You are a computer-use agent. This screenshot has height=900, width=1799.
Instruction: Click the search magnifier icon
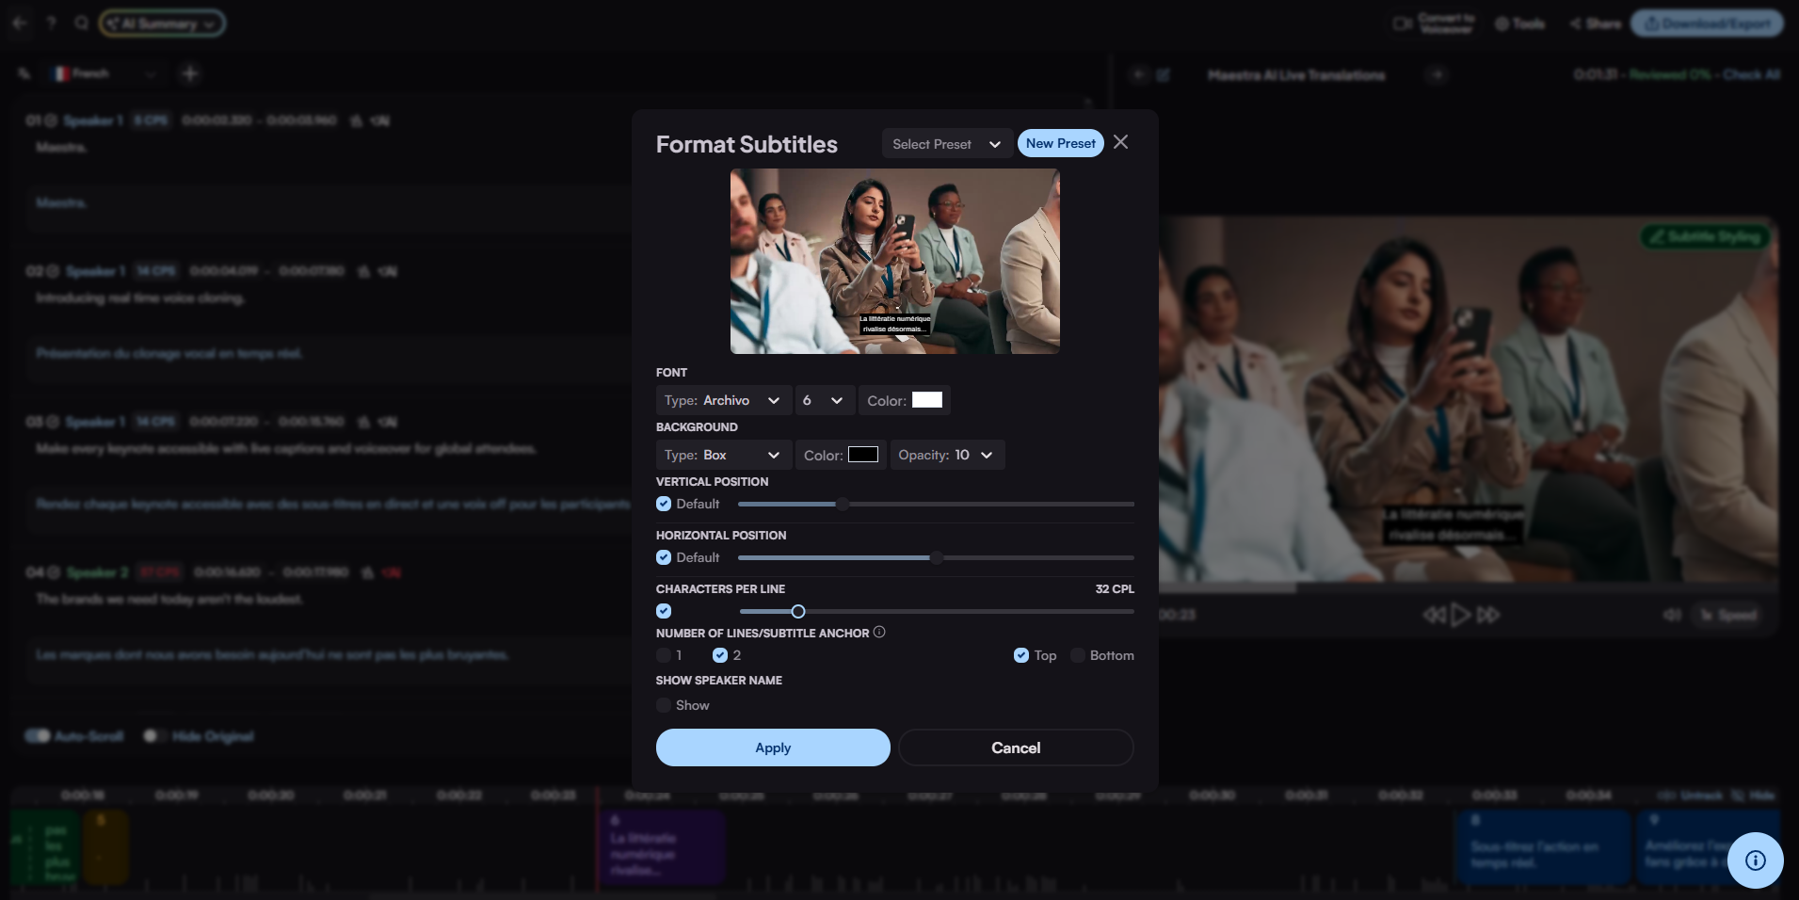coord(82,23)
